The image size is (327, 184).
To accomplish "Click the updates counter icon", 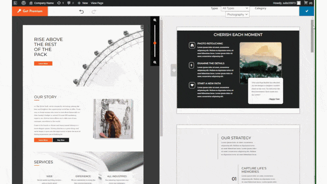I will tap(60, 3).
